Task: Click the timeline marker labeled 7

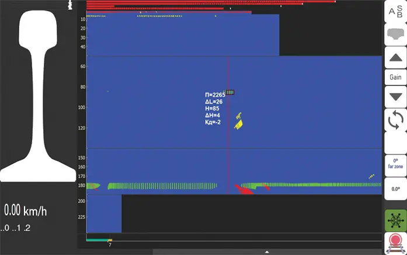Action: (x=110, y=245)
